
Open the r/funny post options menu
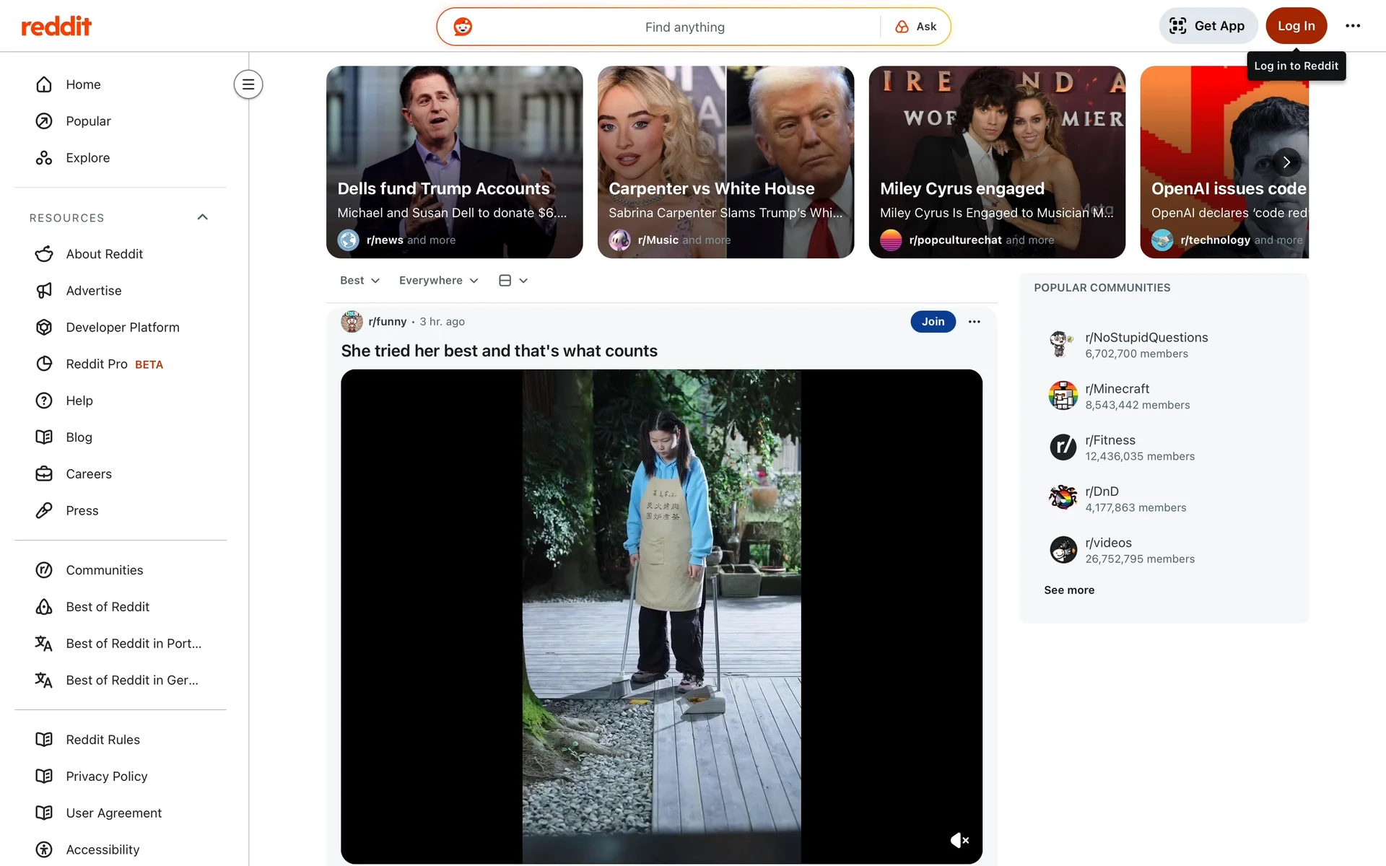pyautogui.click(x=974, y=322)
